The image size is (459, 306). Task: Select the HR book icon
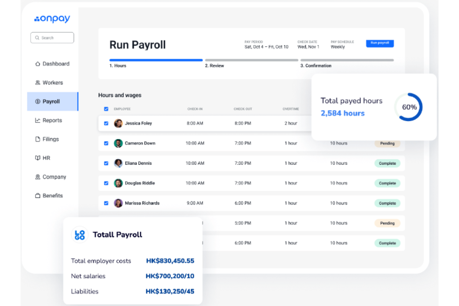(x=37, y=158)
